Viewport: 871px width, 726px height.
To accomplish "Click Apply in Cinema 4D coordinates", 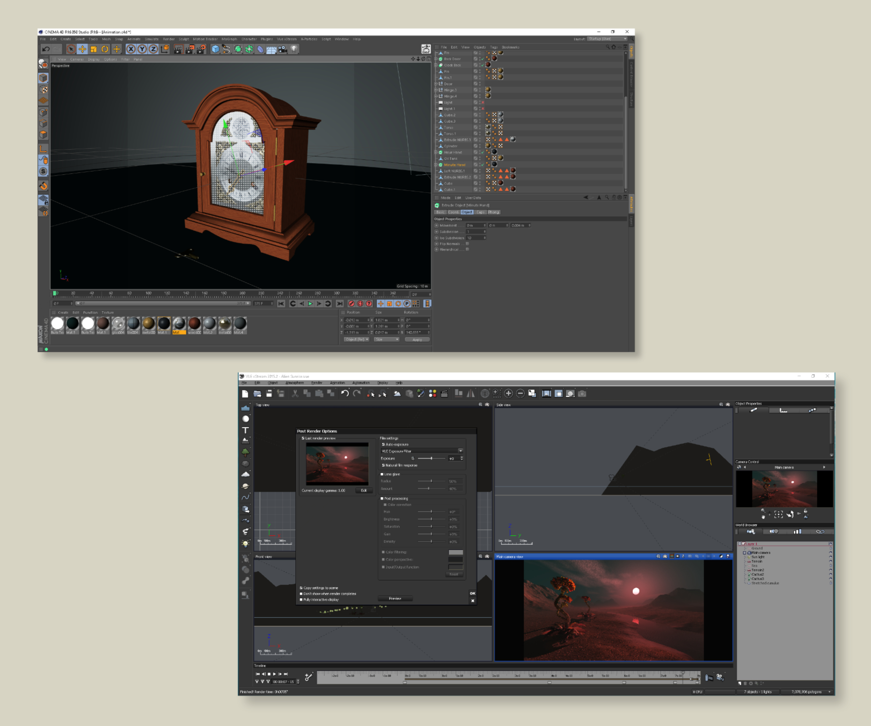I will pos(417,339).
